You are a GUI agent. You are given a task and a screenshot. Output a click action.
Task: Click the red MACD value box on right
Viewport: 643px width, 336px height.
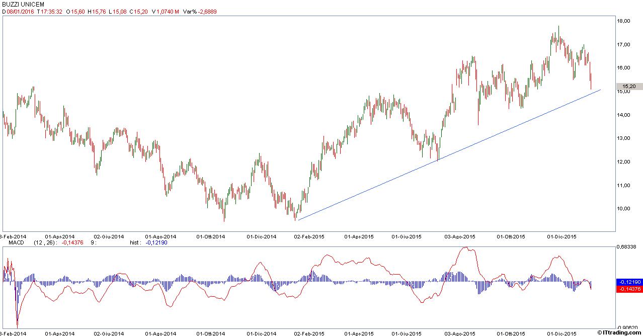629,289
